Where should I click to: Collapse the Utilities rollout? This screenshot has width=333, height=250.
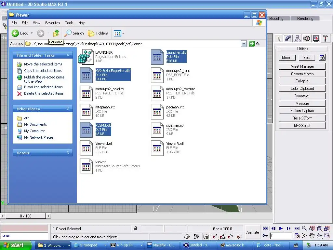point(302,49)
